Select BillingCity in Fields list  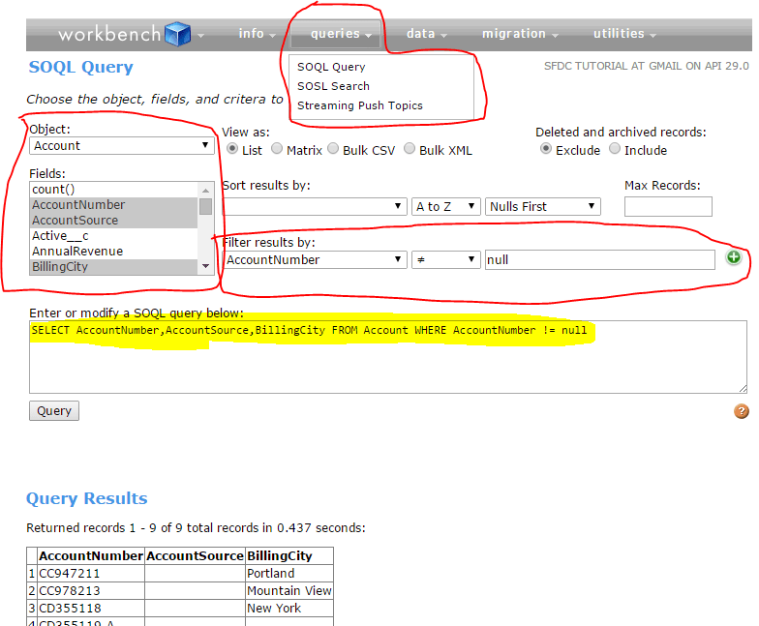point(114,267)
